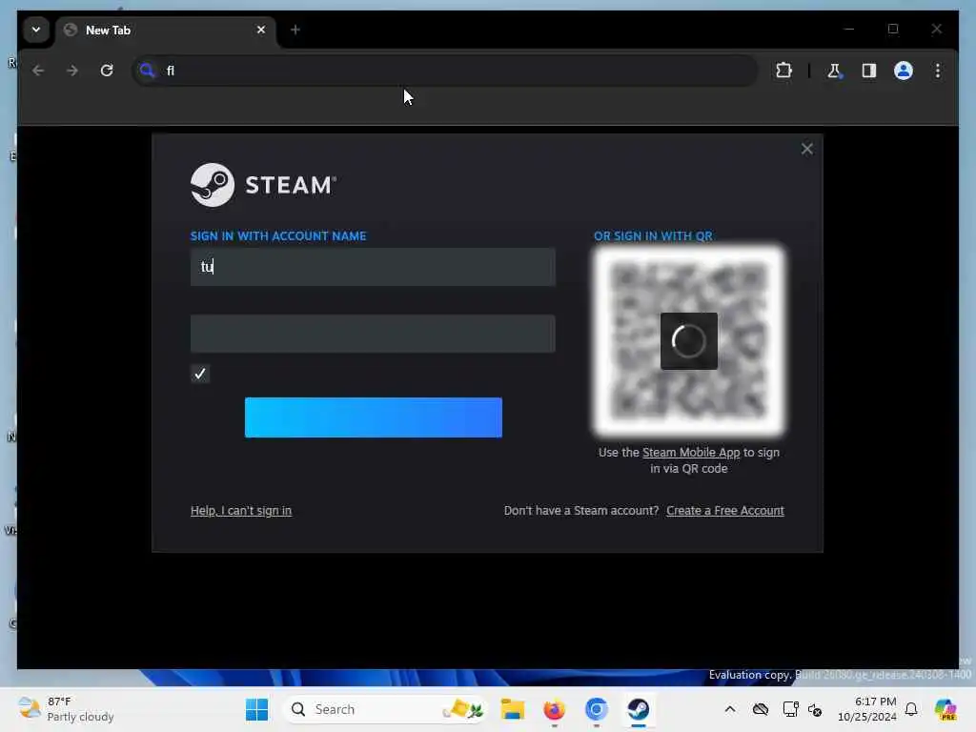
Task: Focus the Steam password field
Action: (373, 334)
